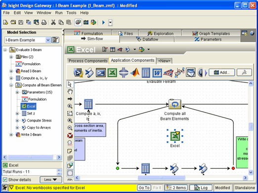The width and height of the screenshot is (258, 193).
Task: Select the MATLAB component icon
Action: [x=135, y=73]
